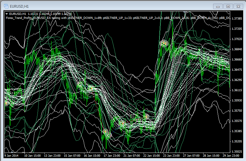Click price label 1.35750 on the scale
Viewport: 246px width, 161px height.
[x=237, y=111]
